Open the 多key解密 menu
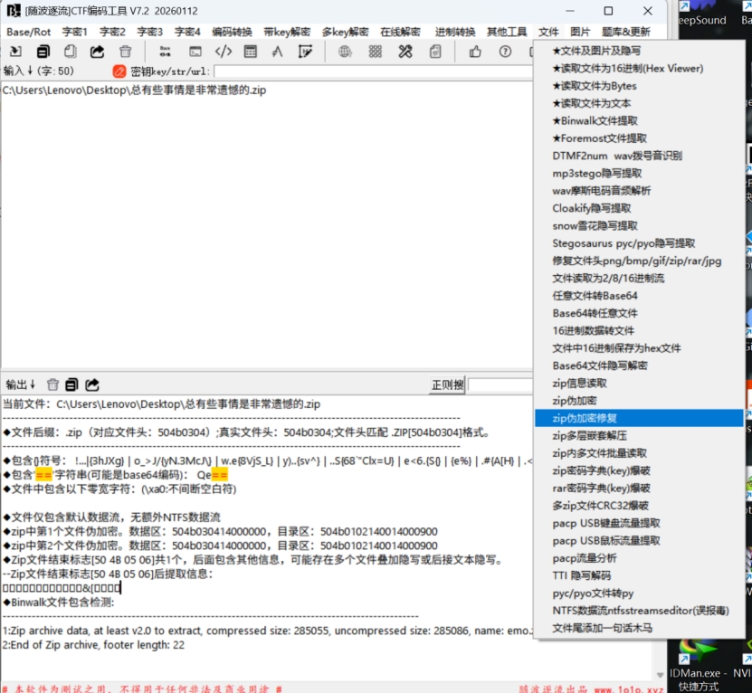The image size is (752, 693). (x=346, y=32)
